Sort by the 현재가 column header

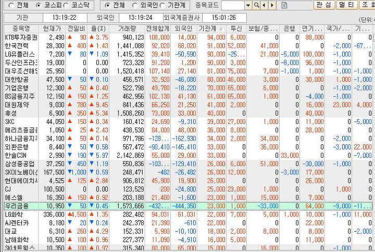pos(52,29)
